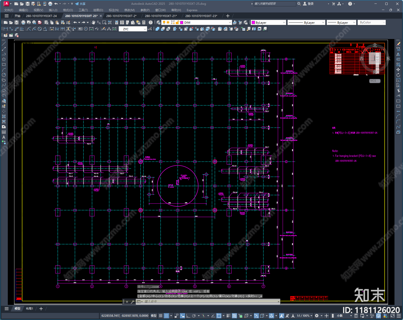Click the Pan hand tool icon

(93, 22)
